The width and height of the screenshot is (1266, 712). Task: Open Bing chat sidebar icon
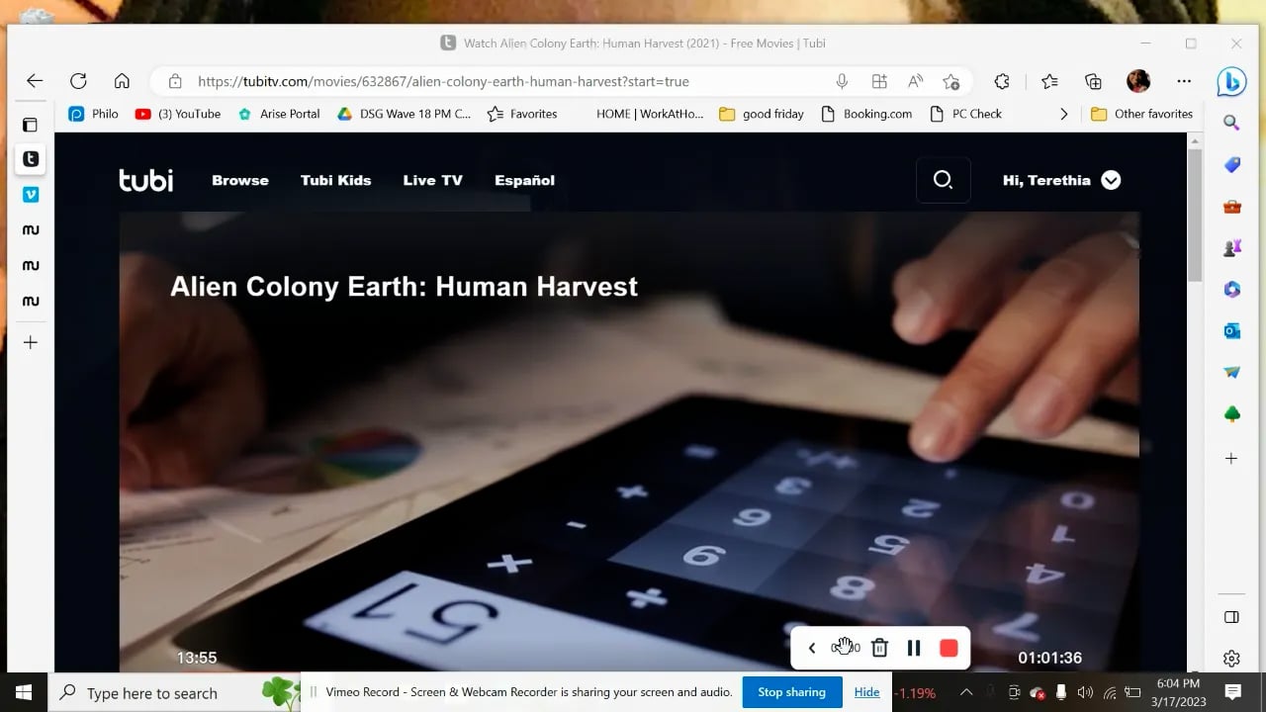point(1231,82)
